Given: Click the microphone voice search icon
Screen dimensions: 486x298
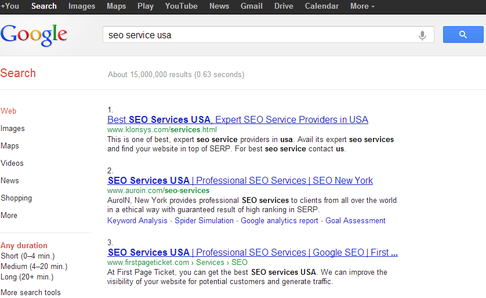Looking at the screenshot, I should tap(422, 35).
